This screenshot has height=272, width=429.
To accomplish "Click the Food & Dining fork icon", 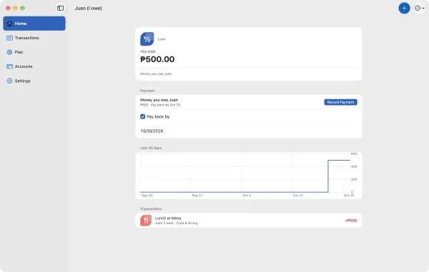I will point(146,221).
